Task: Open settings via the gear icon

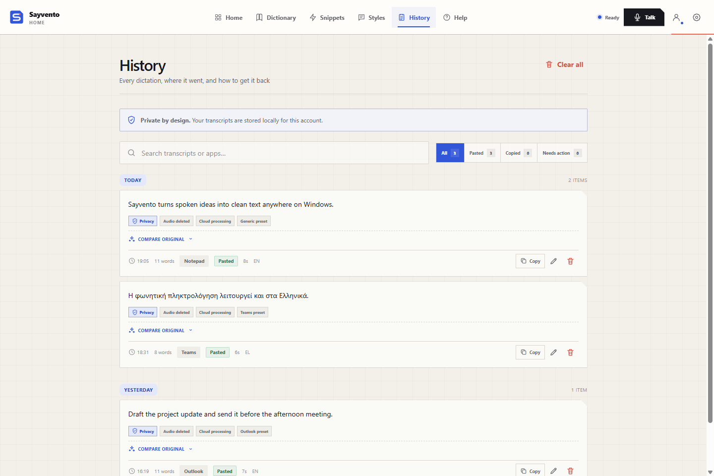Action: (697, 17)
